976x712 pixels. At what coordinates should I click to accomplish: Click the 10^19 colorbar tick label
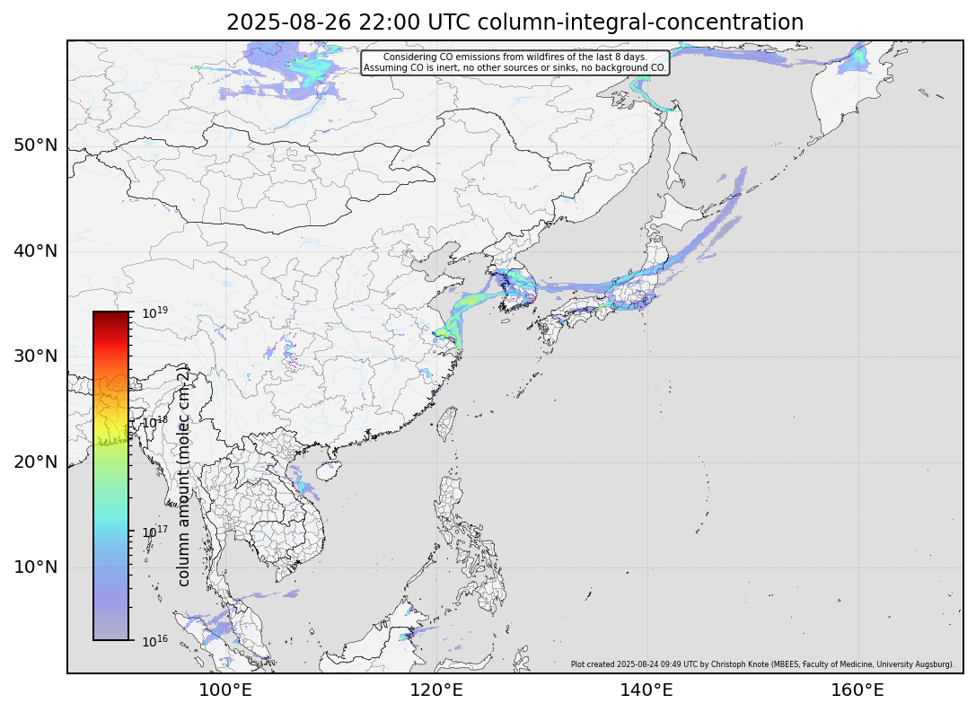(x=155, y=312)
